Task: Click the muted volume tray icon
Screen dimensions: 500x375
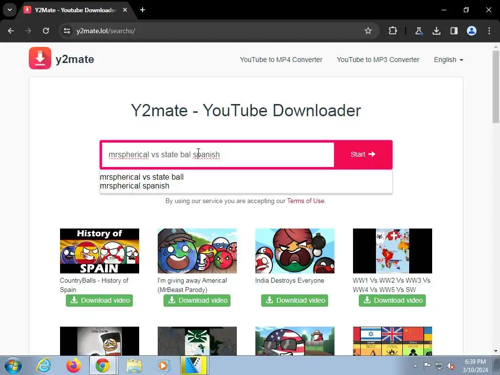Action: pyautogui.click(x=451, y=366)
